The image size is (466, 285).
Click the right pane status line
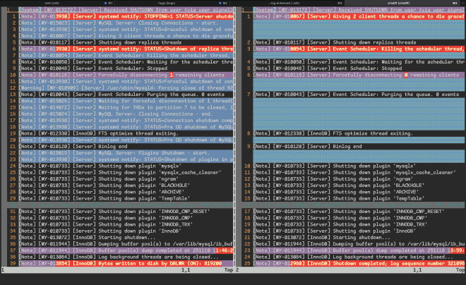[353, 270]
